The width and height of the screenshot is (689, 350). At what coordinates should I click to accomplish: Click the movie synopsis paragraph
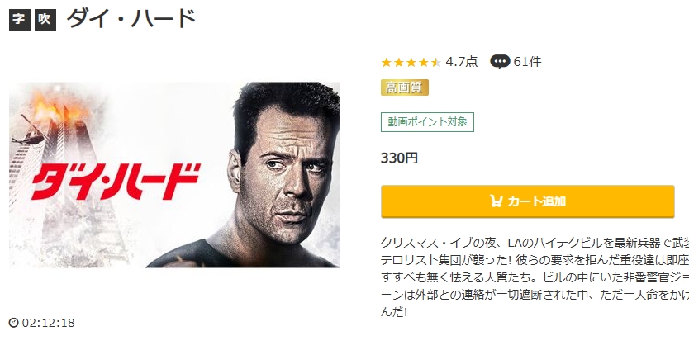[535, 277]
